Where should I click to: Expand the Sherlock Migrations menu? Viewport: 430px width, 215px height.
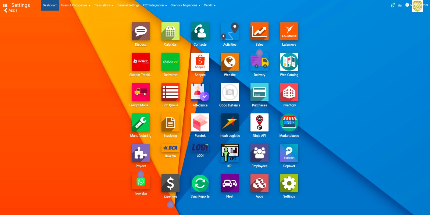point(185,5)
